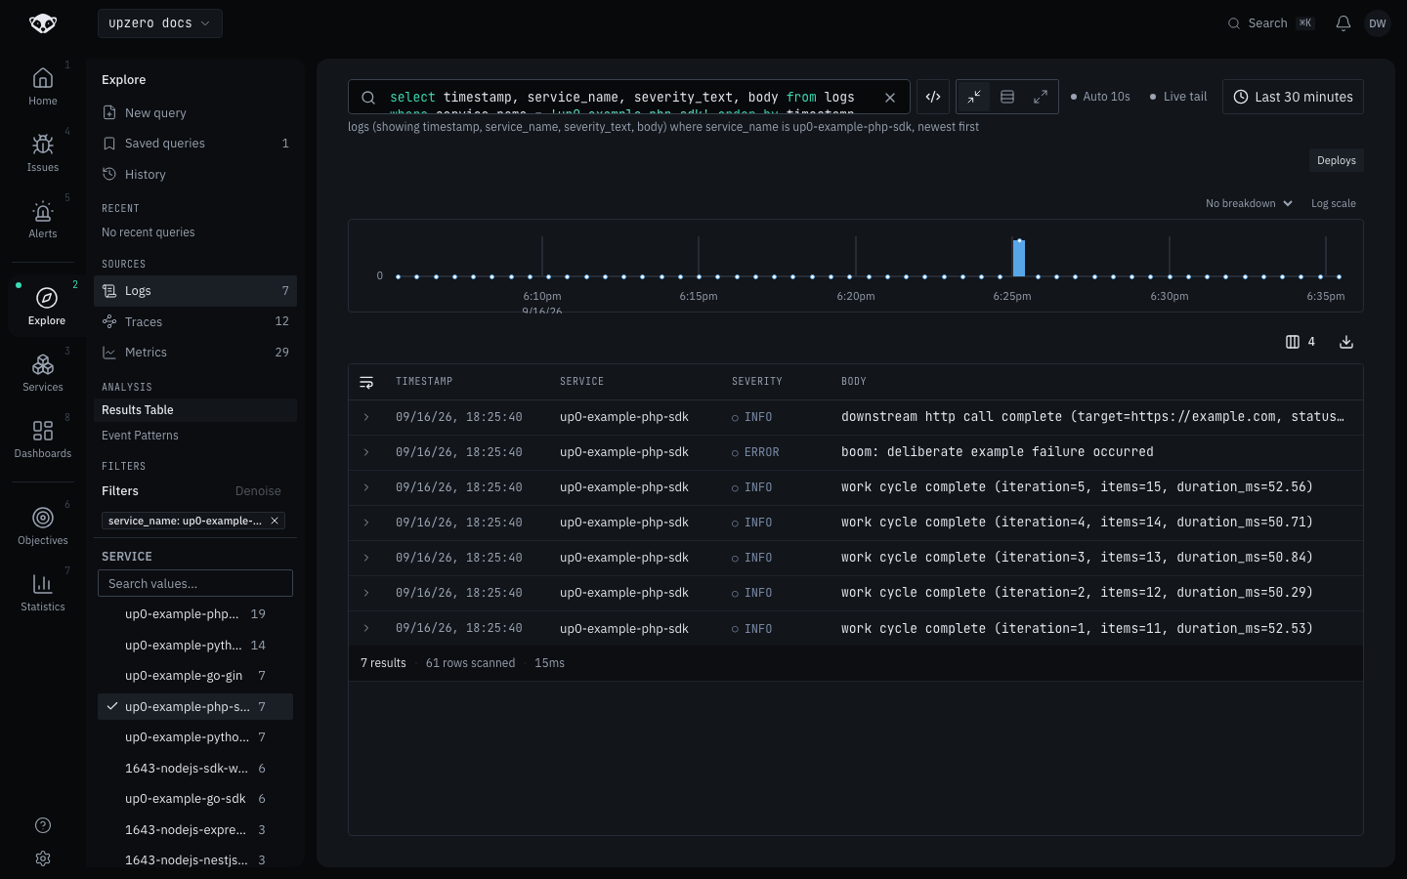Open the help question mark icon

click(43, 825)
